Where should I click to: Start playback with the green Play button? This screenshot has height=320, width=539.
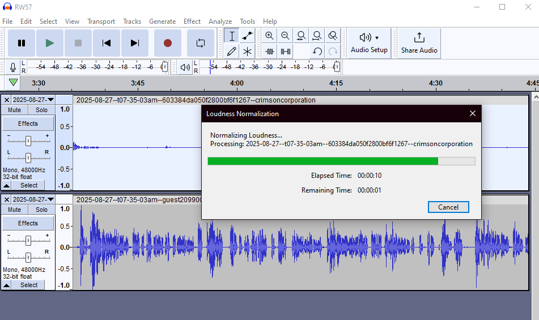(50, 43)
